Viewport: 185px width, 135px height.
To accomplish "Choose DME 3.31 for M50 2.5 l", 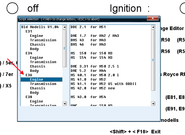I will coord(95,66).
